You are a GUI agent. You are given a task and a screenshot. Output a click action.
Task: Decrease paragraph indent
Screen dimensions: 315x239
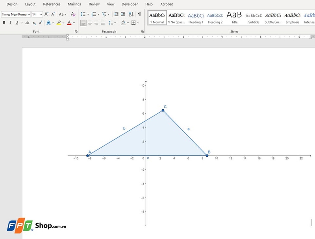click(116, 14)
